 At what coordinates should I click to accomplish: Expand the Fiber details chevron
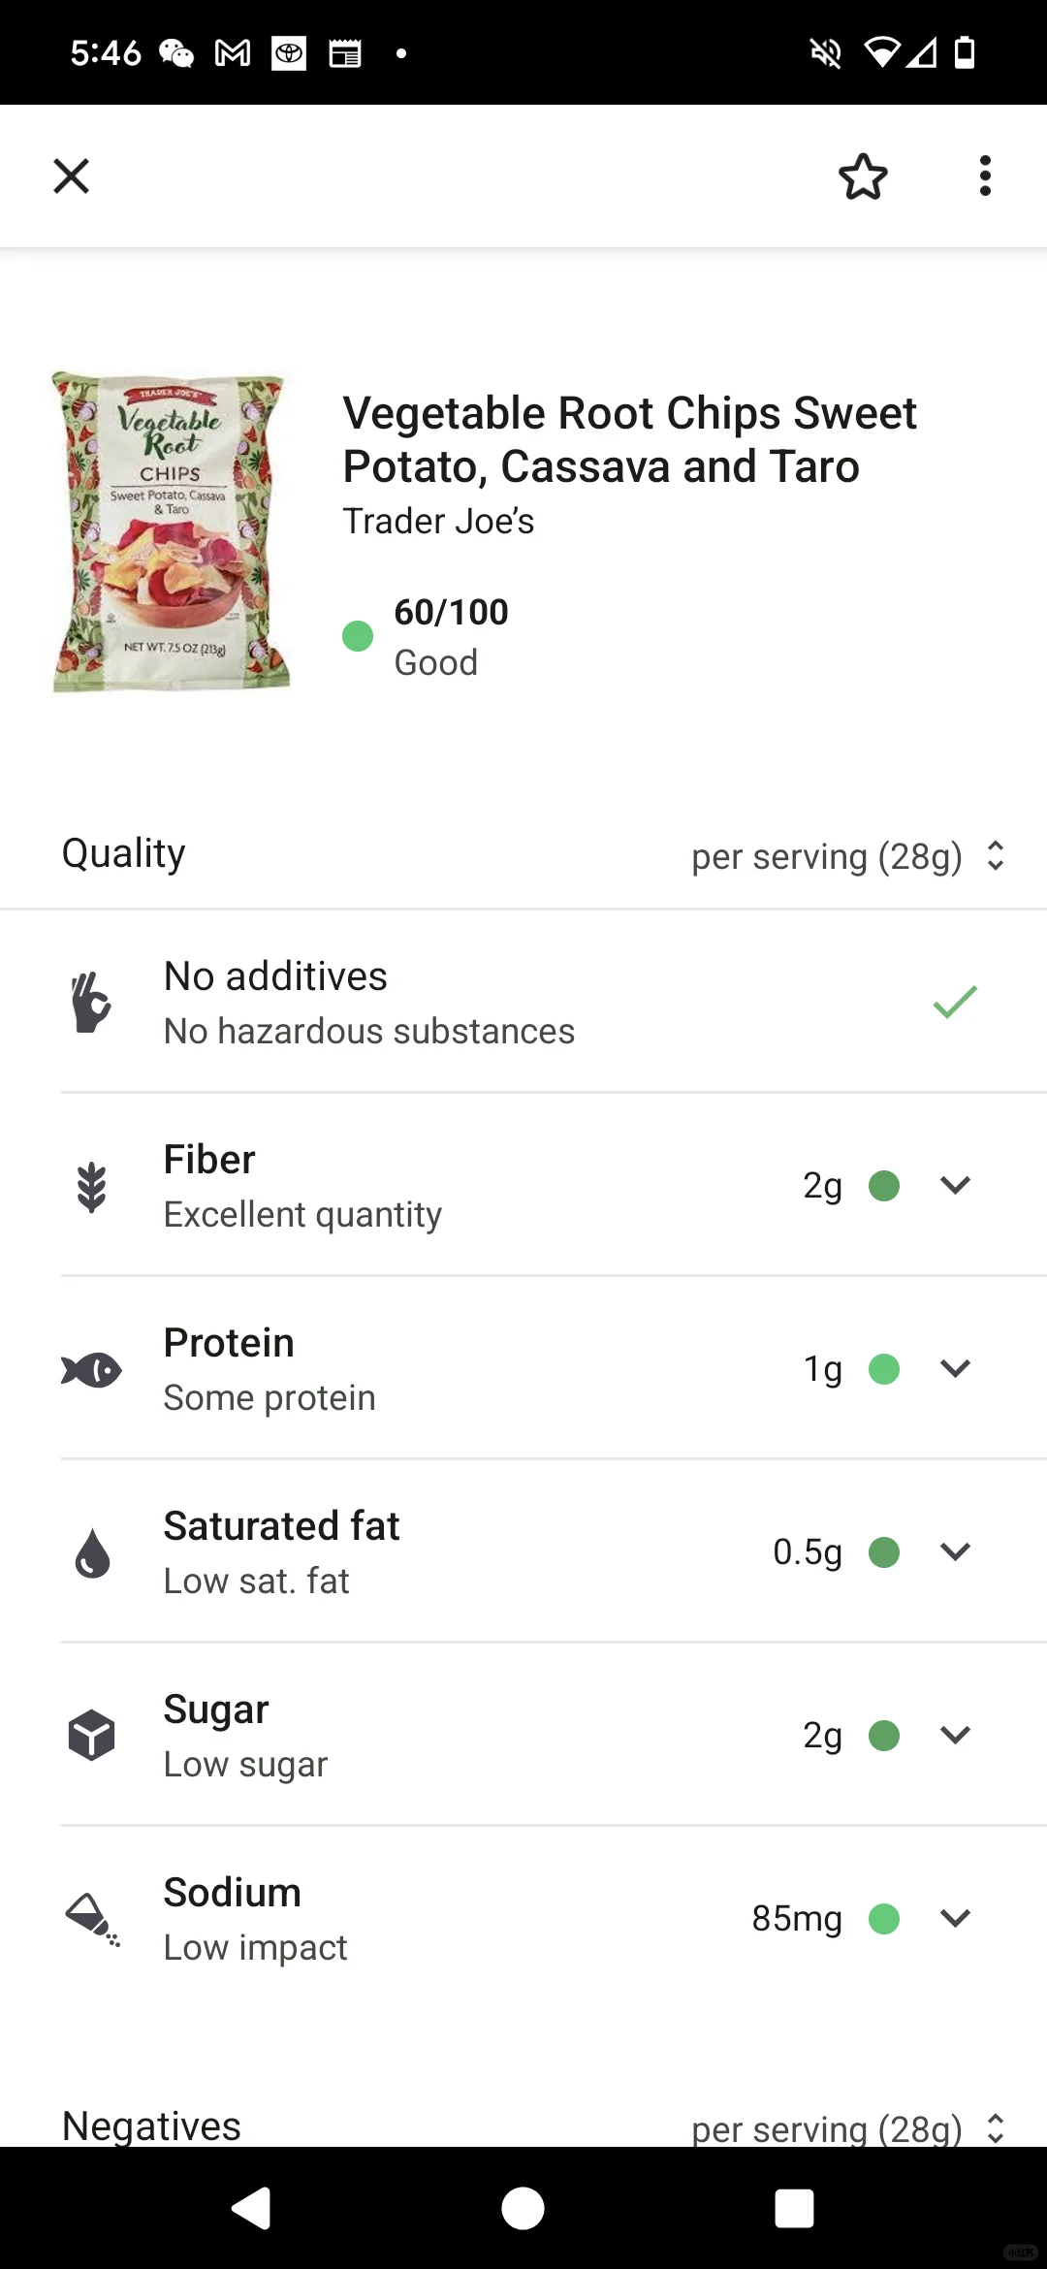[x=955, y=1185]
